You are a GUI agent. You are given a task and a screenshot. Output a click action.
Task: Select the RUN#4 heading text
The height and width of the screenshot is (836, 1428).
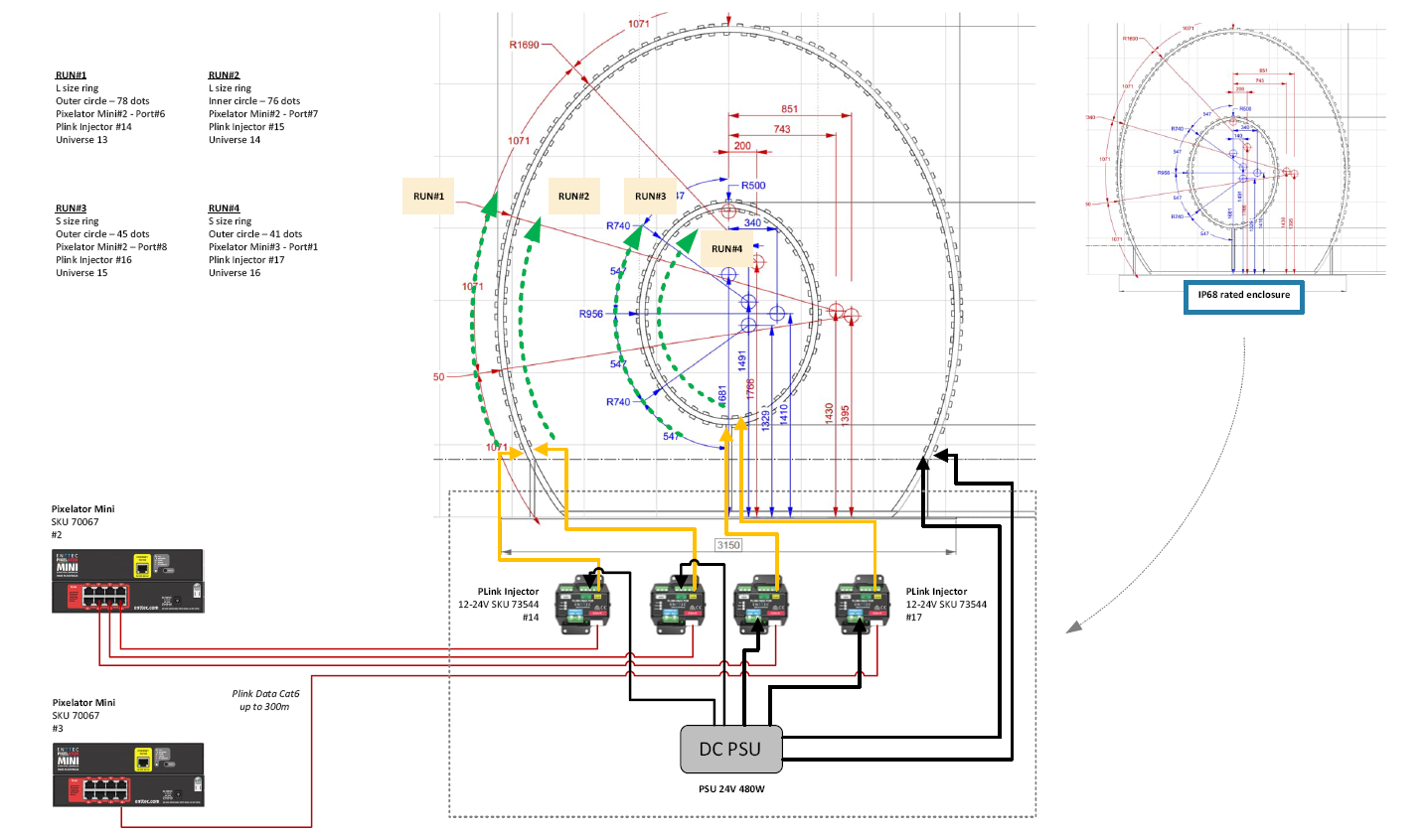pos(224,209)
